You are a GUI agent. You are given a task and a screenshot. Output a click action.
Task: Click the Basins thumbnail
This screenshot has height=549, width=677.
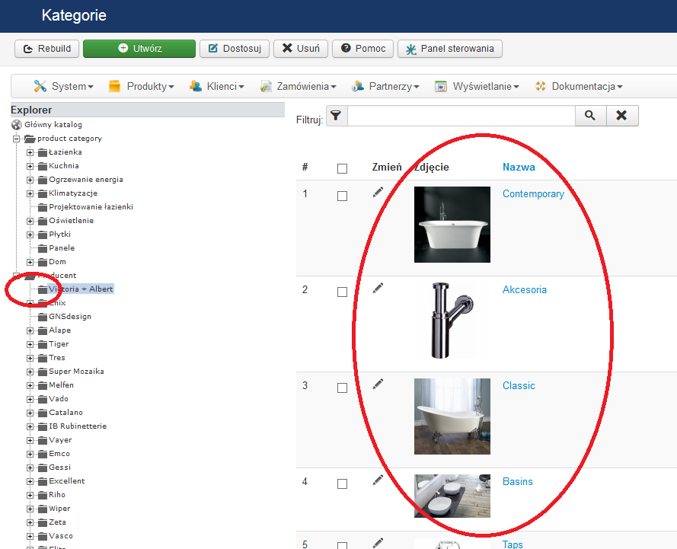[452, 496]
